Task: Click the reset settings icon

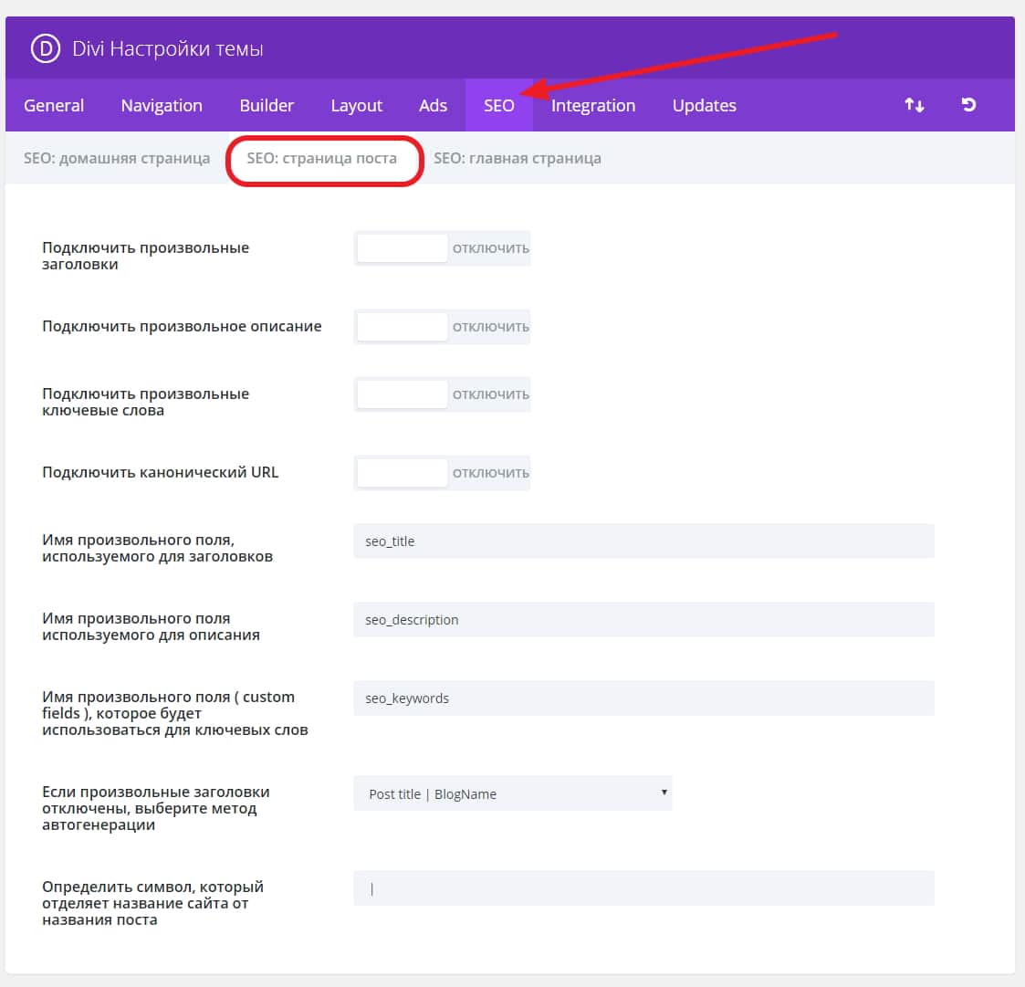Action: pyautogui.click(x=968, y=105)
